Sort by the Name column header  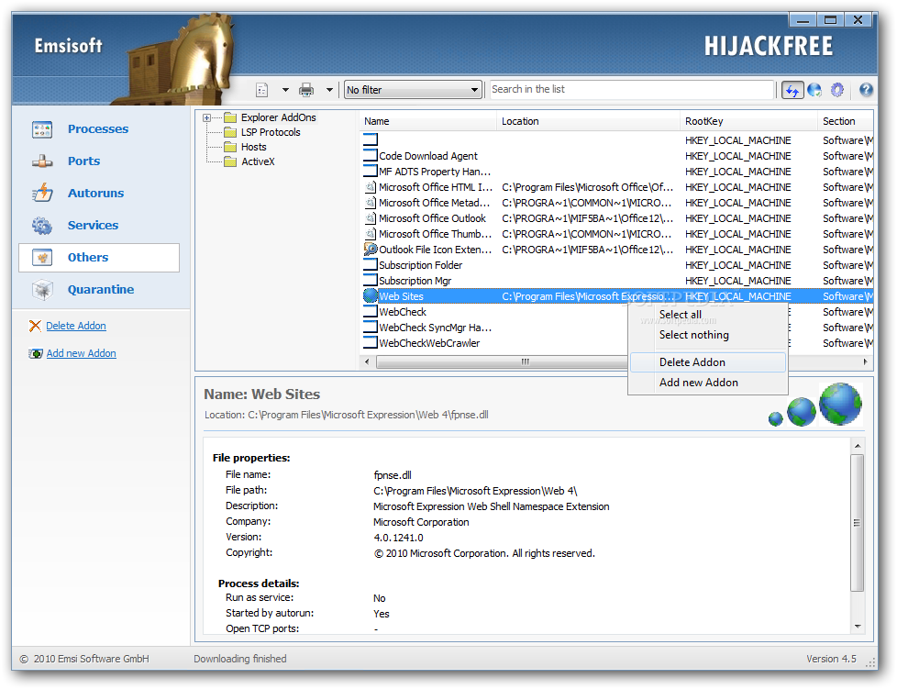pos(428,121)
